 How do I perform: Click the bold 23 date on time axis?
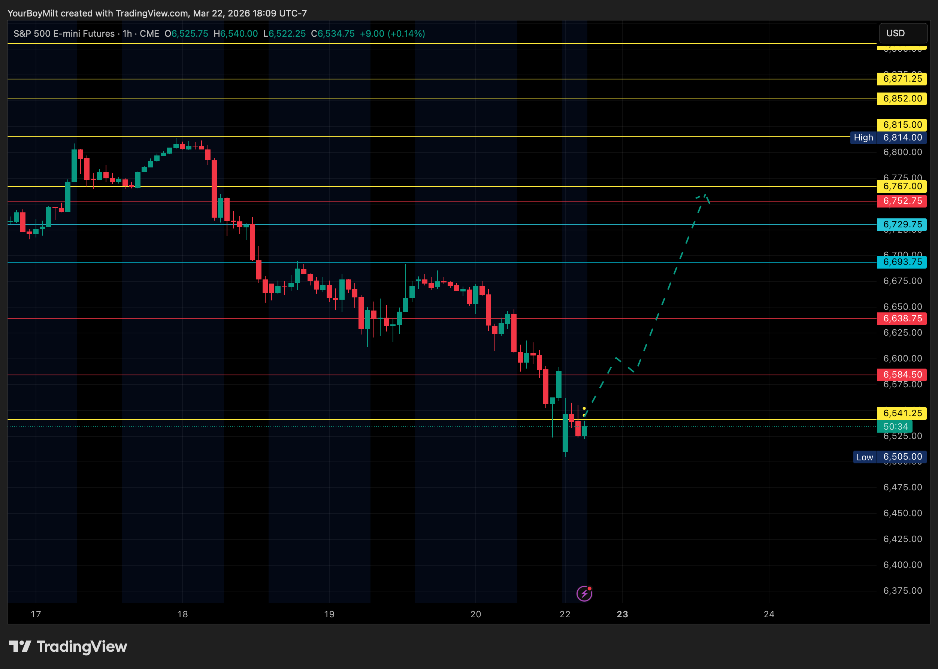(x=622, y=614)
